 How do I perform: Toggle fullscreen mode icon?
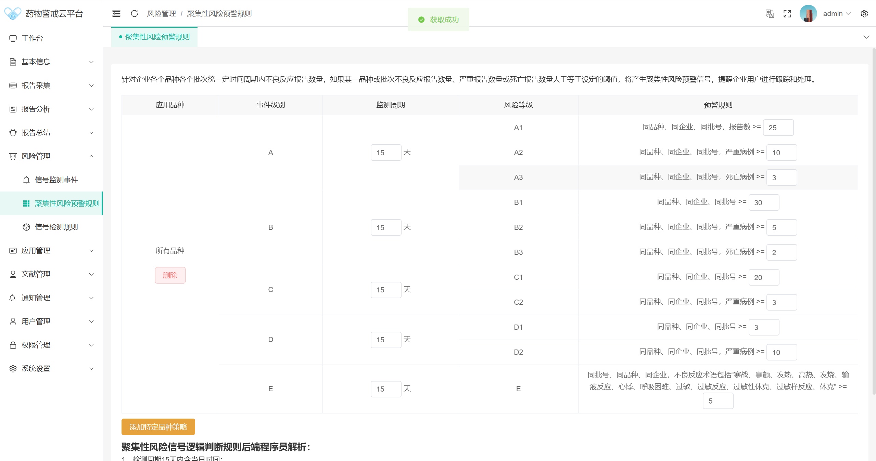[787, 14]
